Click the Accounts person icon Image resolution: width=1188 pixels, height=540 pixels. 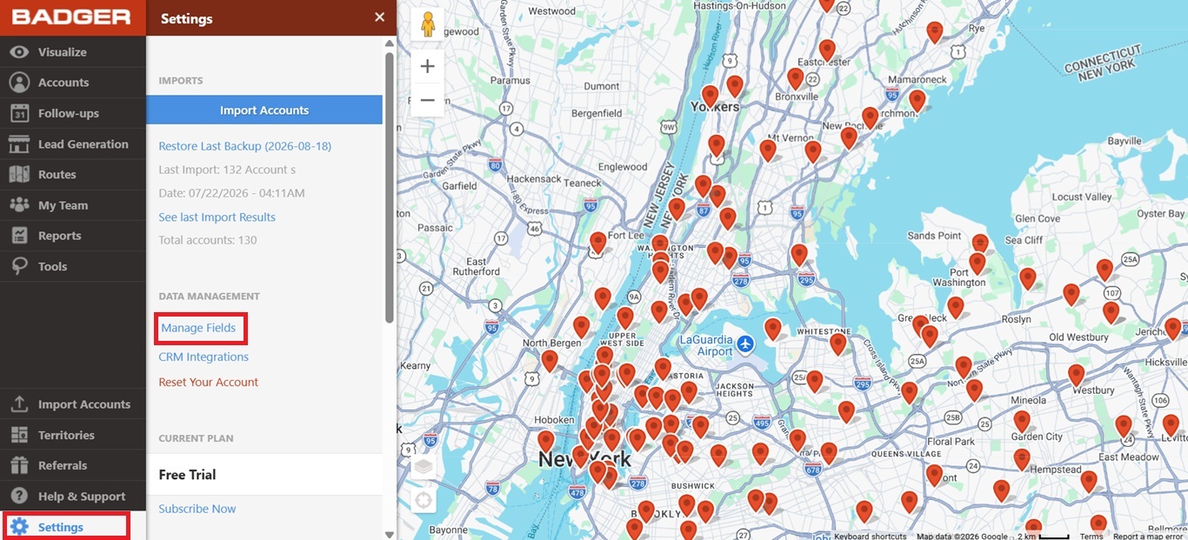coord(19,83)
